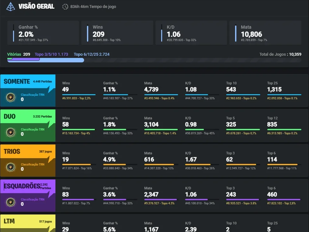Click the Vitórias 209 label
Screen dimensions: 309x232
tap(18, 54)
